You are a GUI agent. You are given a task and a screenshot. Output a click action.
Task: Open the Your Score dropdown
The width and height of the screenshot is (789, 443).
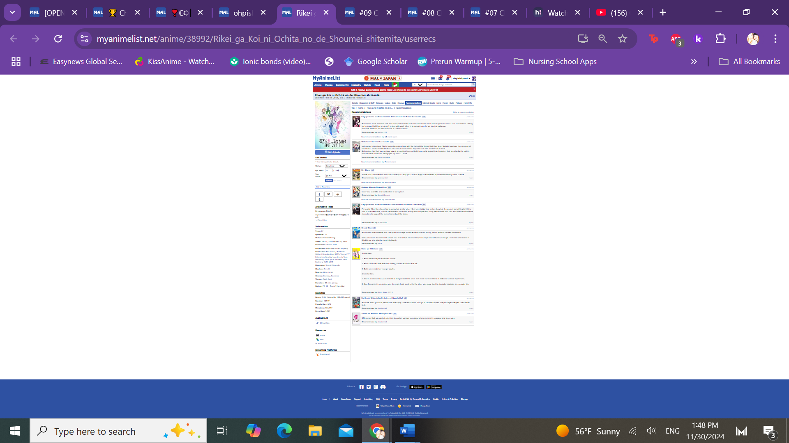coord(337,176)
